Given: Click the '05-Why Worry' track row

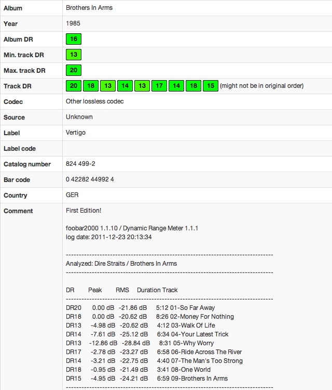Looking at the screenshot, I should (140, 343).
